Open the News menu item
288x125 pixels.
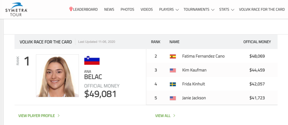click(109, 10)
